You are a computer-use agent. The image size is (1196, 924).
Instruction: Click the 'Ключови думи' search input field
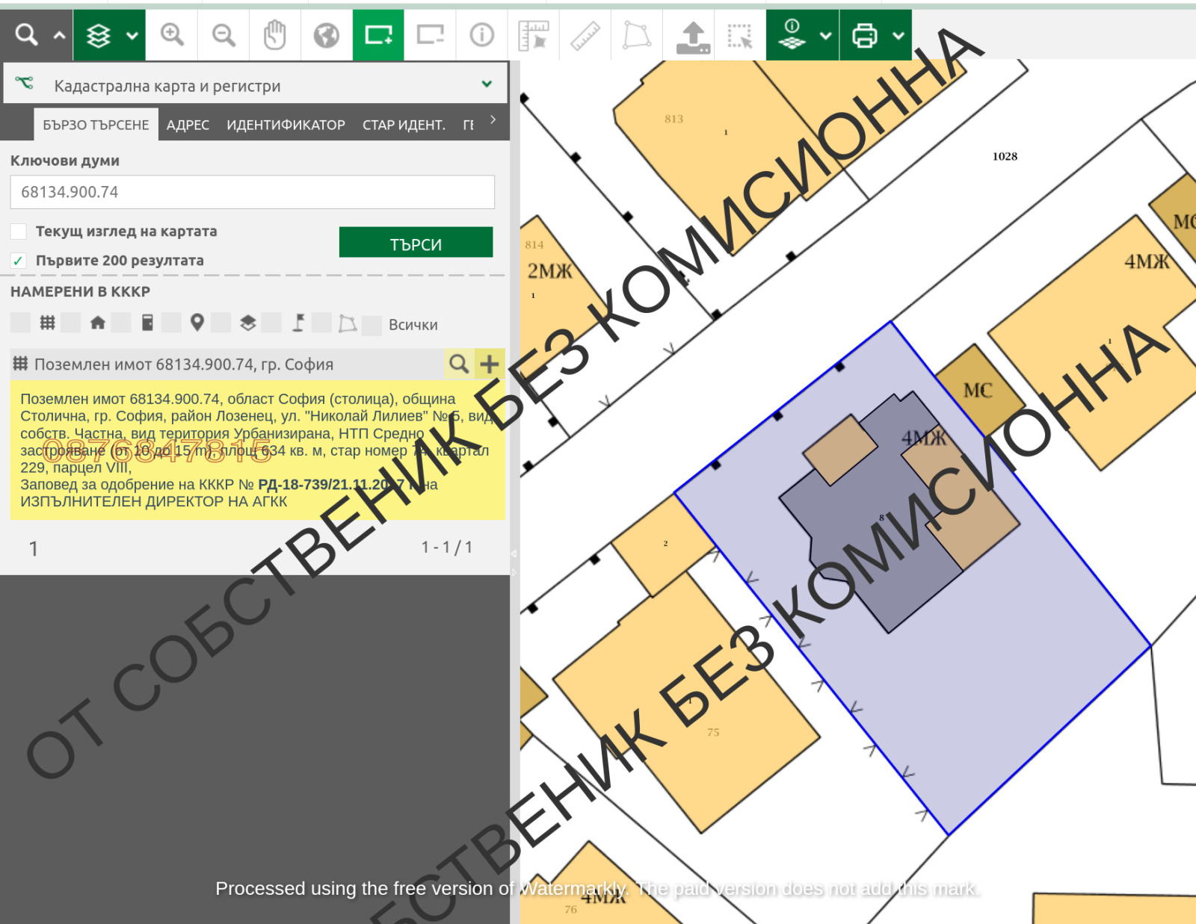[252, 192]
